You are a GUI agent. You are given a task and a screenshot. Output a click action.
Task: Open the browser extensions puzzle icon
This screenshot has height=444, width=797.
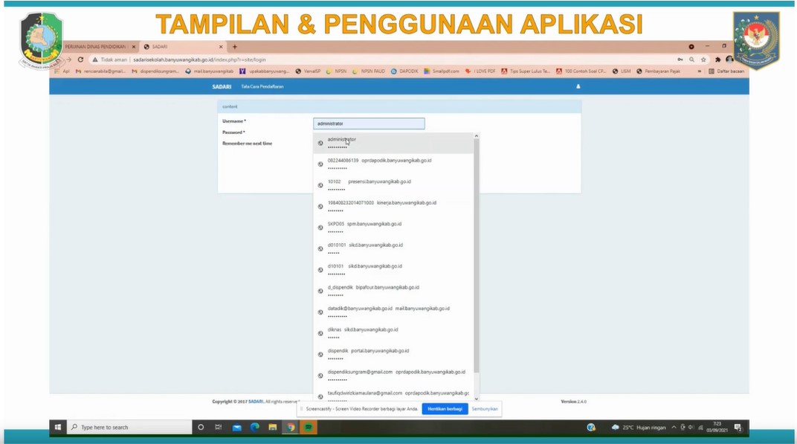(717, 59)
